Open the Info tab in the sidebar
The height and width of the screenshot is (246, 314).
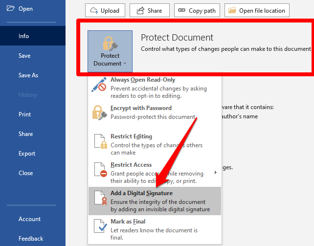[x=23, y=36]
